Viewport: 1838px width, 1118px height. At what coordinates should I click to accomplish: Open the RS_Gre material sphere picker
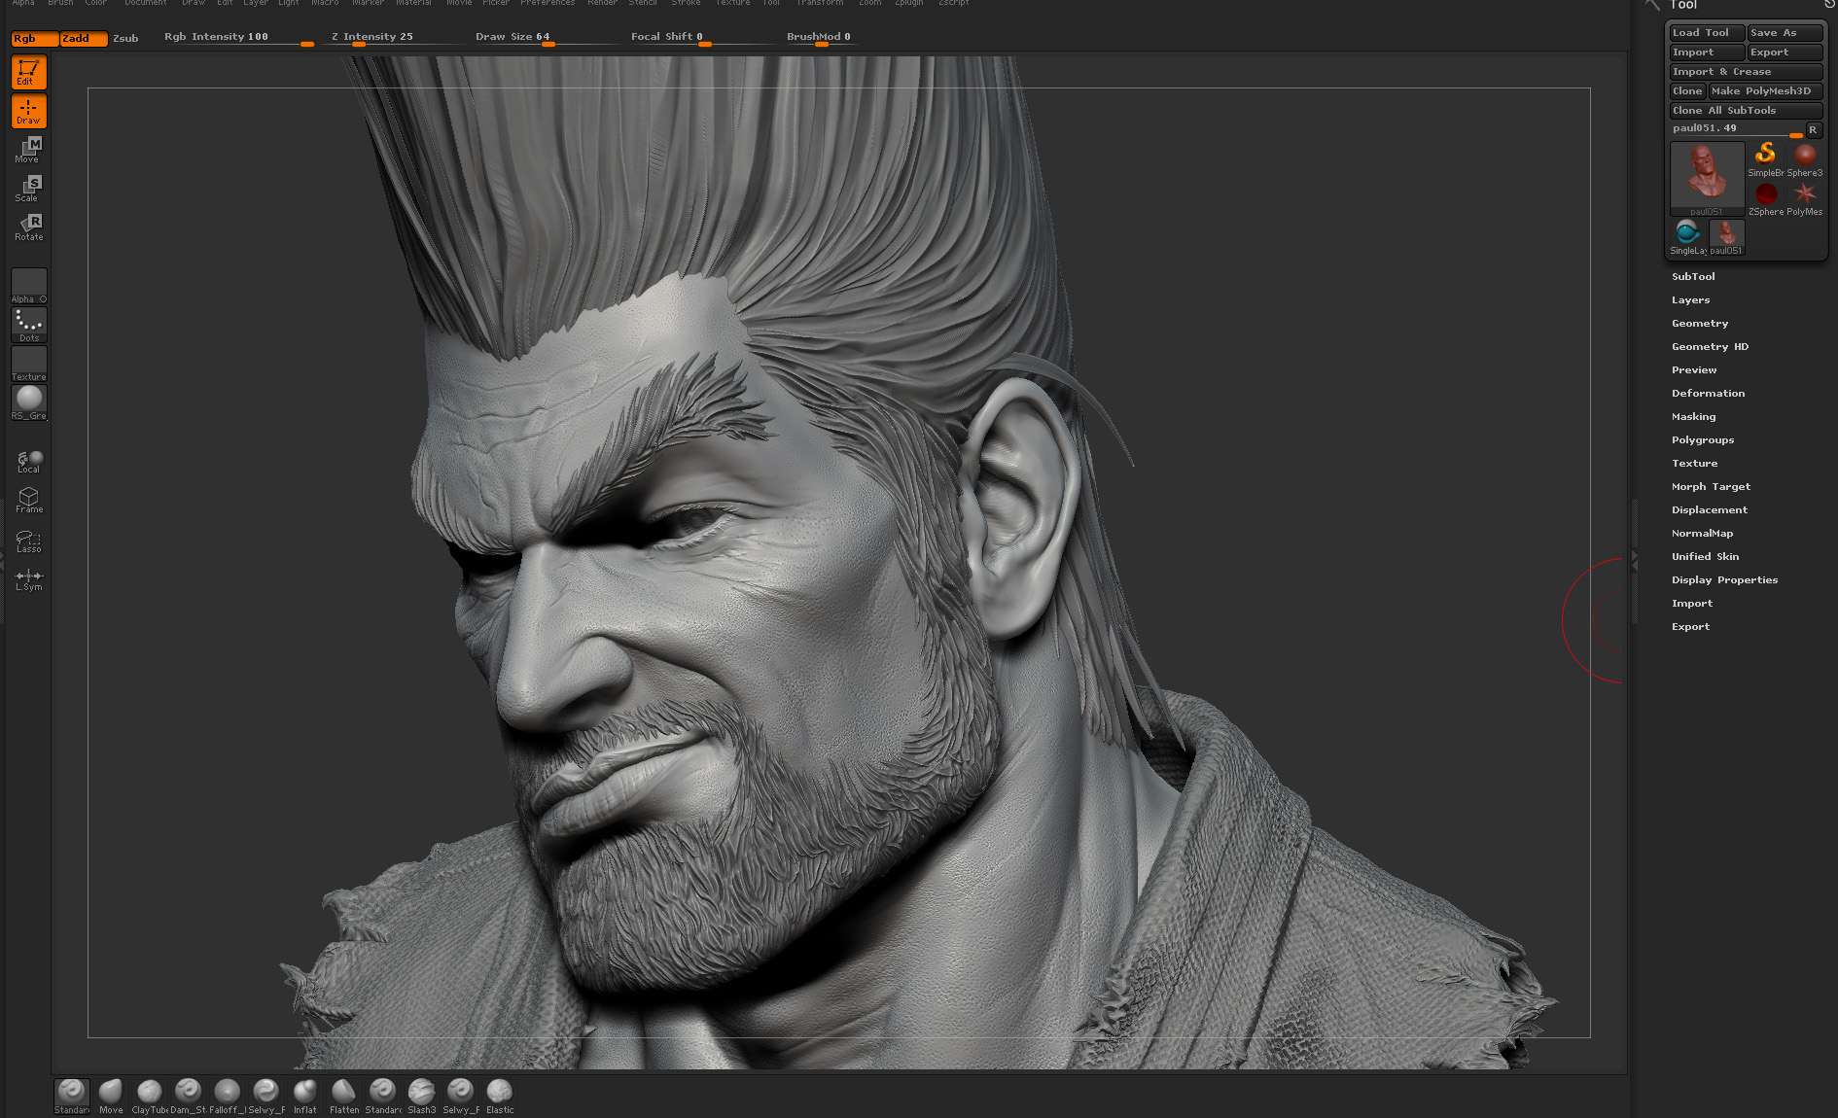click(x=28, y=402)
